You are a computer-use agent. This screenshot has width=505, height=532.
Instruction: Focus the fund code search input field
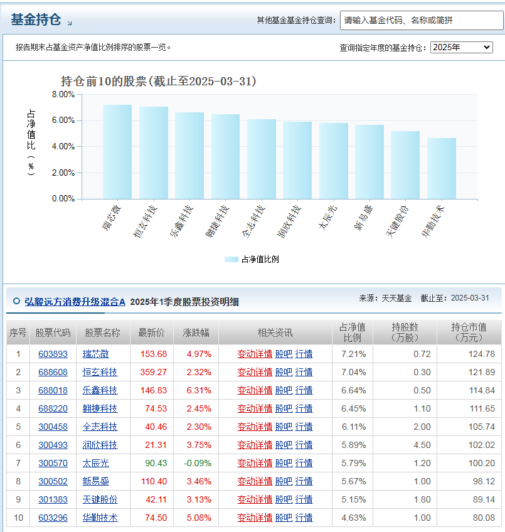(x=422, y=20)
